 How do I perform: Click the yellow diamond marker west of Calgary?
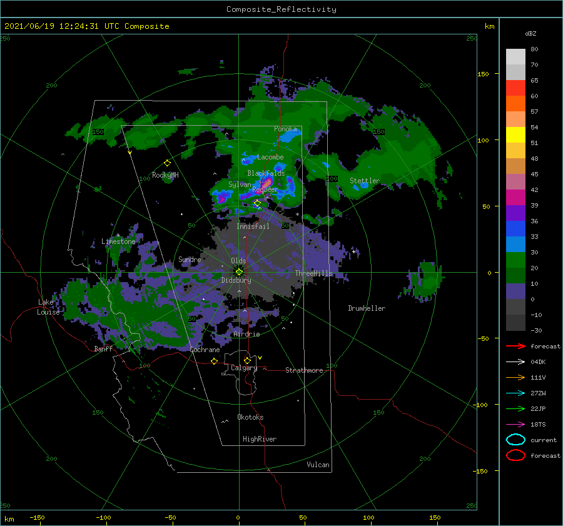(214, 361)
